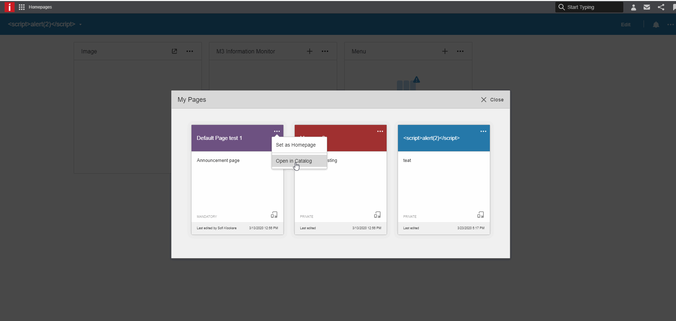Select Set as Homepage menu item
The width and height of the screenshot is (676, 321).
299,145
